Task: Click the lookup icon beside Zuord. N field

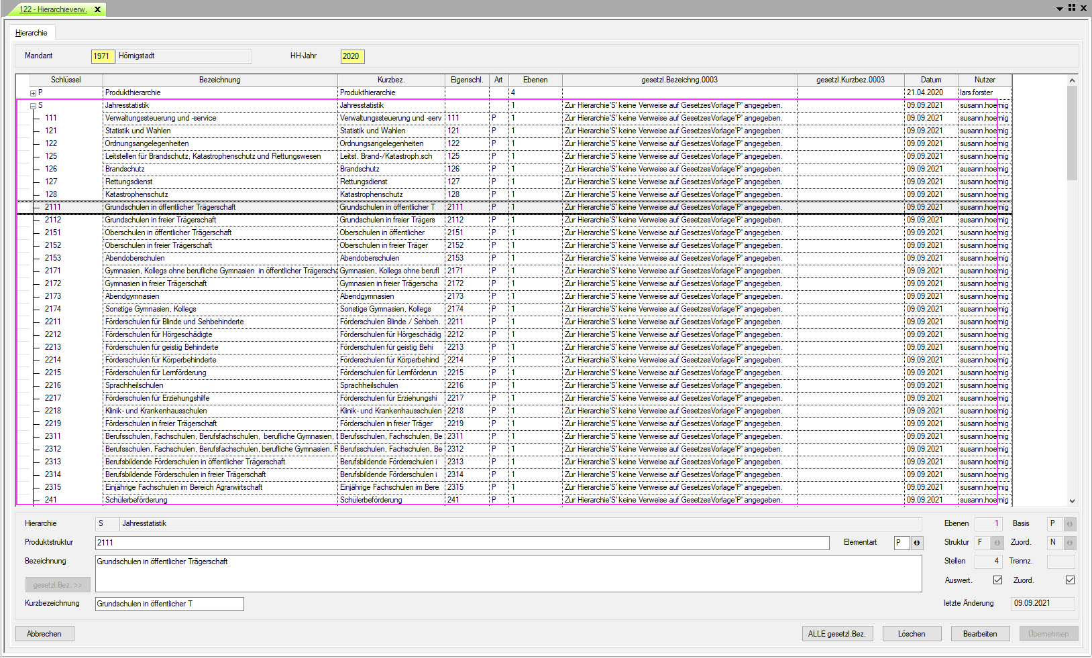Action: (1070, 543)
